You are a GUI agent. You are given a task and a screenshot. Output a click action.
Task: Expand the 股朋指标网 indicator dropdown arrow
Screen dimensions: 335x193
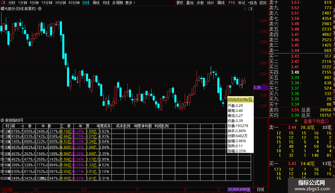point(2,120)
